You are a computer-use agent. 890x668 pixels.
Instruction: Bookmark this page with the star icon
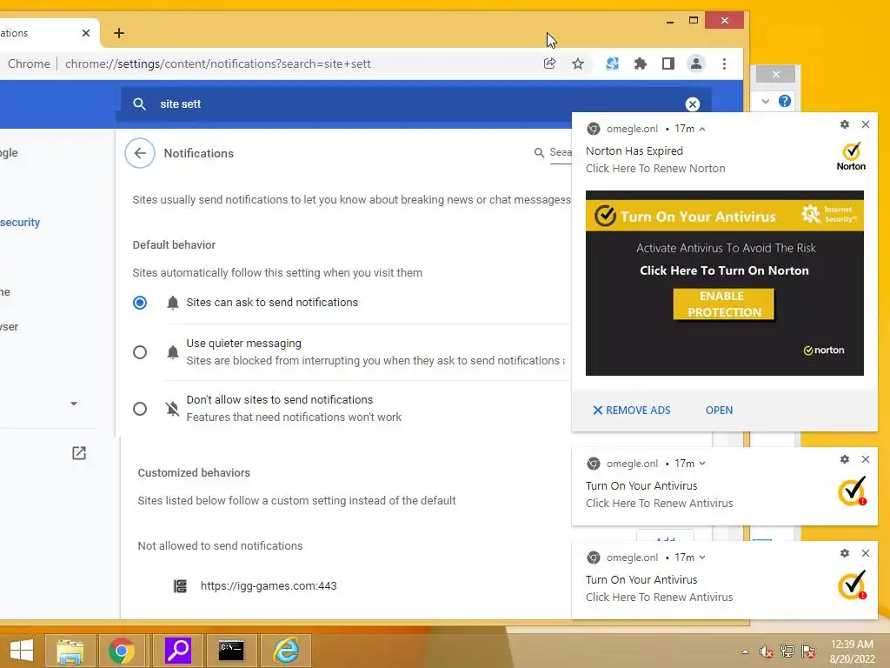tap(578, 63)
